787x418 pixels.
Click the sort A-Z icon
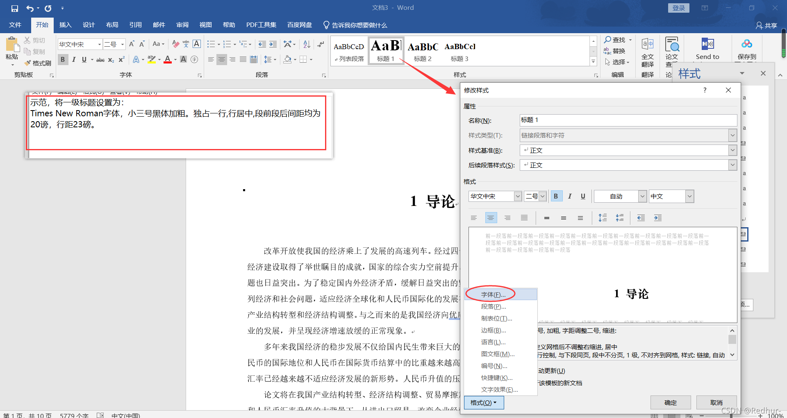tap(307, 44)
